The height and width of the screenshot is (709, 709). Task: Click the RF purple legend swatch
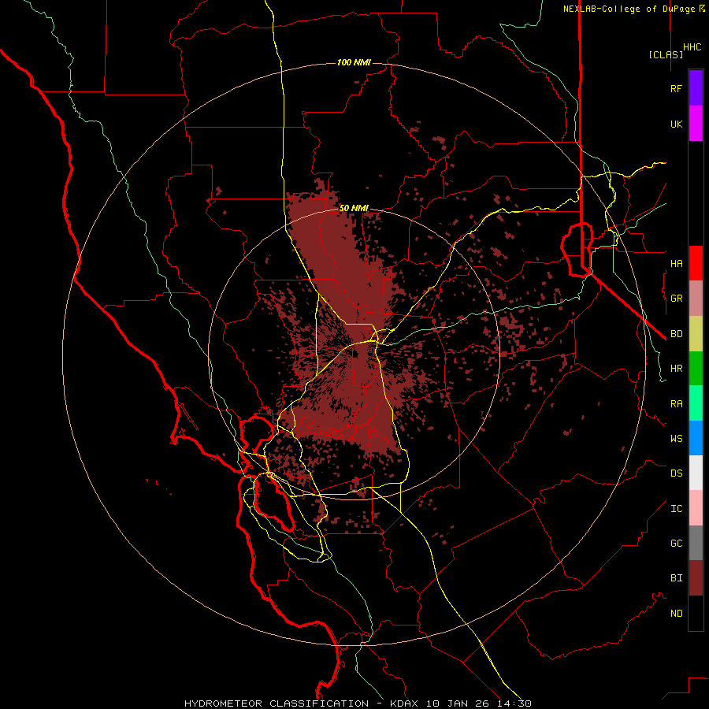point(696,88)
